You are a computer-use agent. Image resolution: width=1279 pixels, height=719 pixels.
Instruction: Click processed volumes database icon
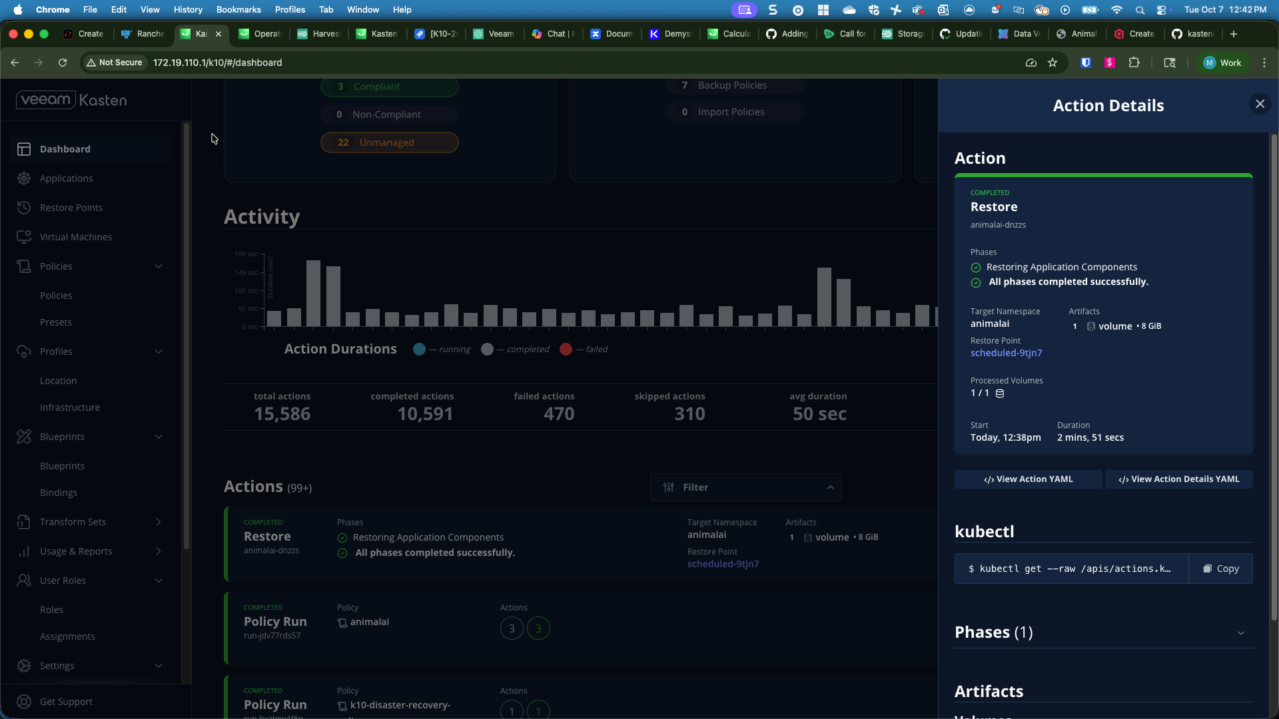point(1000,393)
